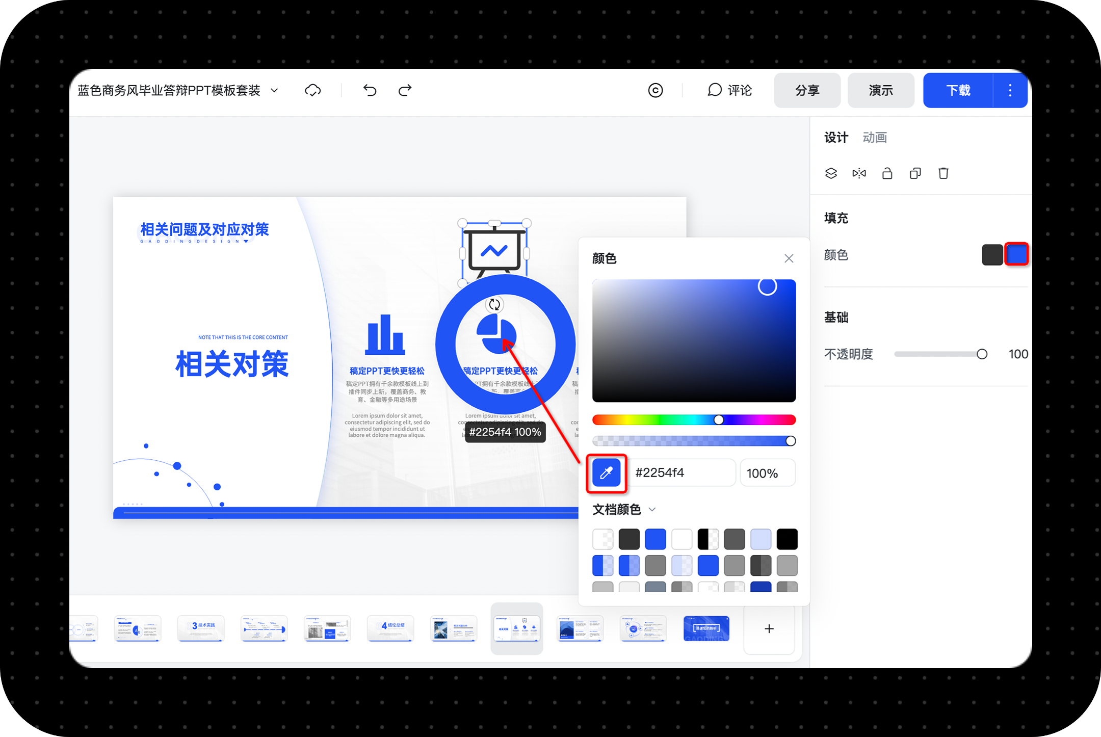Image resolution: width=1101 pixels, height=737 pixels.
Task: Click the NOTE THAT THIS IS THE CORE CONTENT text
Action: point(243,337)
